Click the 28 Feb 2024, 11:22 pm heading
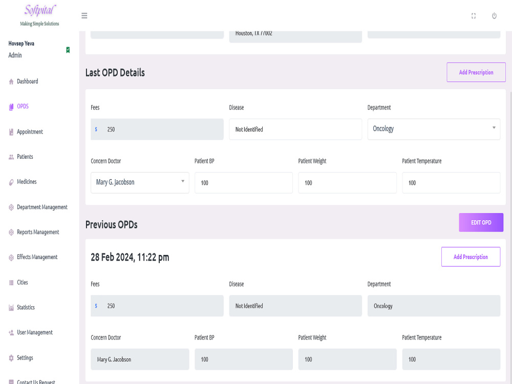 coord(130,258)
